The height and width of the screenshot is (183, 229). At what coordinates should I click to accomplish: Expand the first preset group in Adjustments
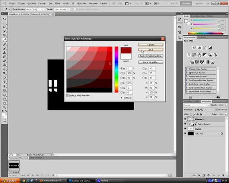coord(187,69)
